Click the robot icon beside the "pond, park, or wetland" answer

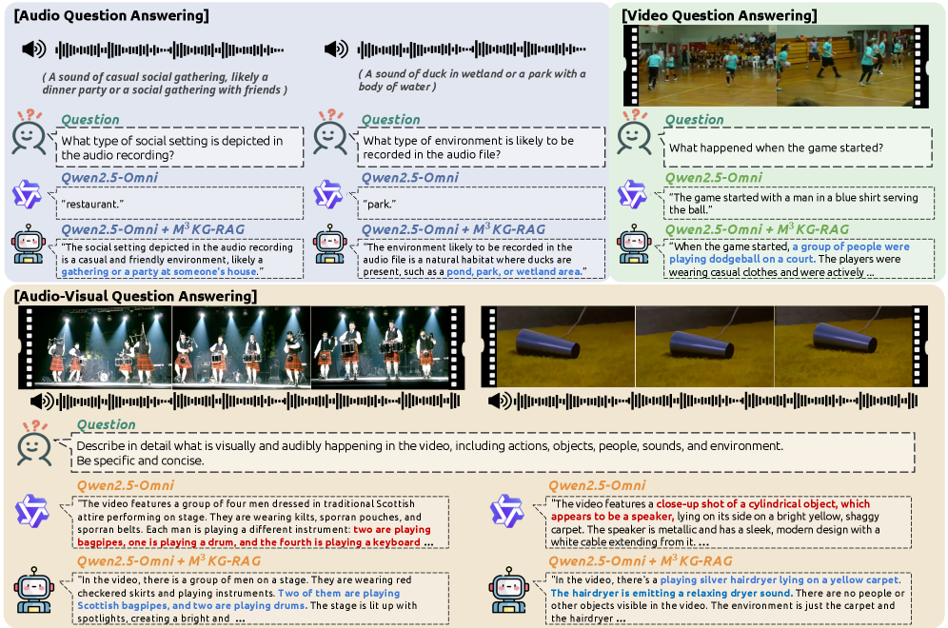click(x=329, y=245)
